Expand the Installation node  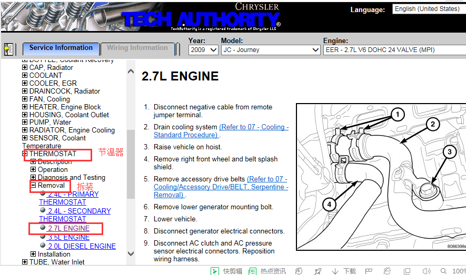click(x=33, y=254)
